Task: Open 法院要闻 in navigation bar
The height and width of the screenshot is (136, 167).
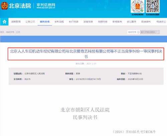Action: click(16, 22)
